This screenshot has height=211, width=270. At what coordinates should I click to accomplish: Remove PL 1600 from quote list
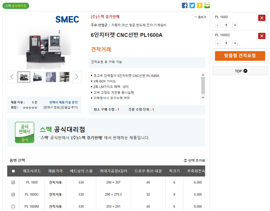[262, 18]
